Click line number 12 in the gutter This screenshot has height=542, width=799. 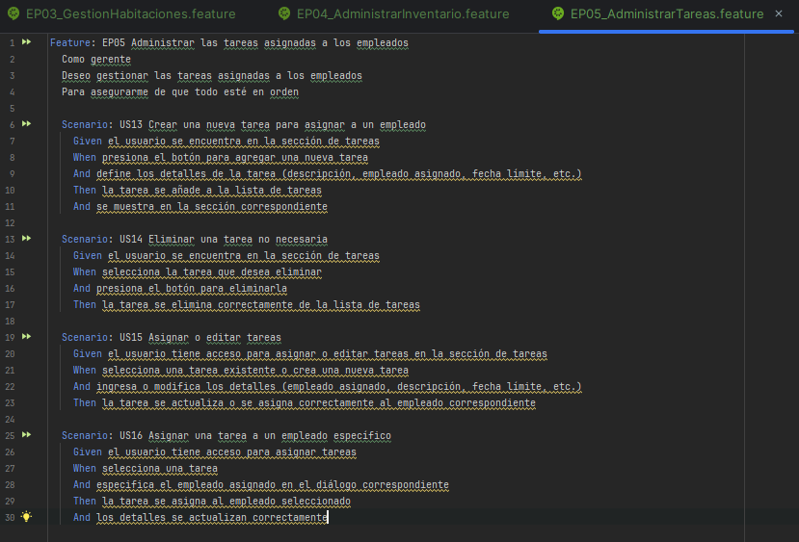tap(10, 223)
